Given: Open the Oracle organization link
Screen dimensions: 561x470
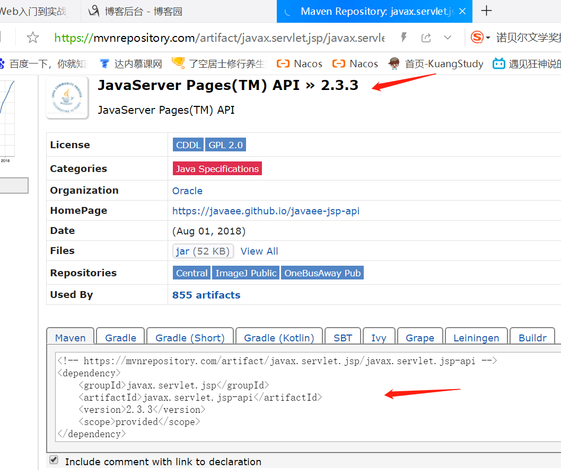Looking at the screenshot, I should [x=187, y=191].
